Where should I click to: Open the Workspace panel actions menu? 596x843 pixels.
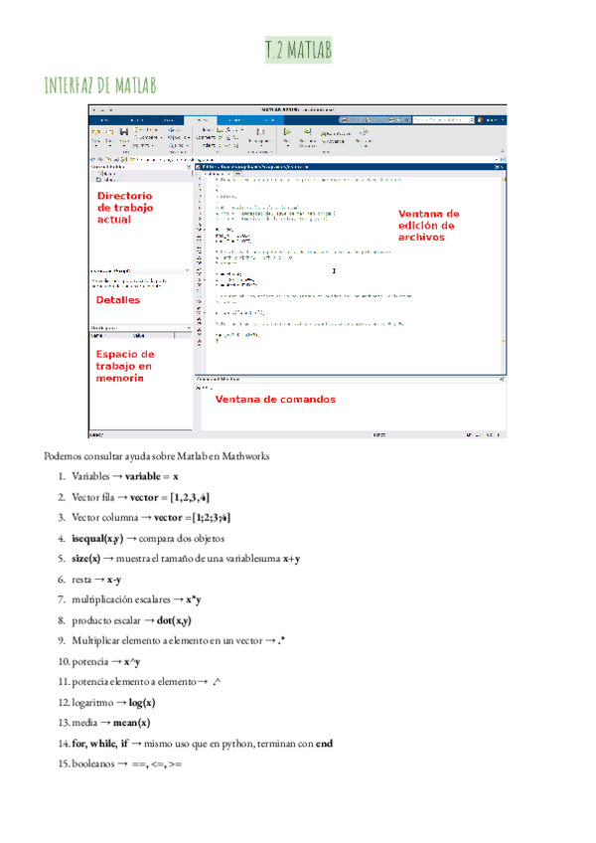(x=189, y=327)
